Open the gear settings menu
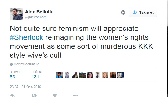 pyautogui.click(x=123, y=12)
